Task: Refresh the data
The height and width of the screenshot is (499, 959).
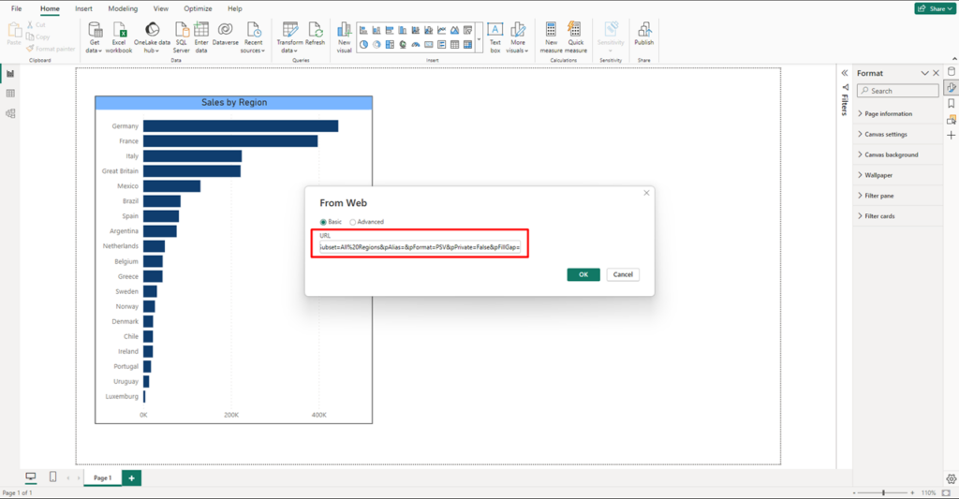Action: (x=315, y=35)
